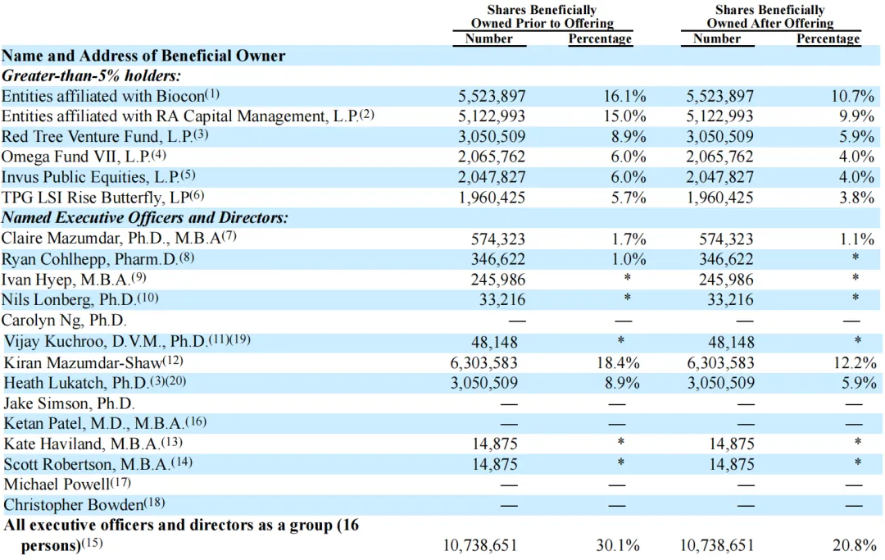
Task: Select the Jake Simson, Ph.D. row name
Action: tap(70, 403)
